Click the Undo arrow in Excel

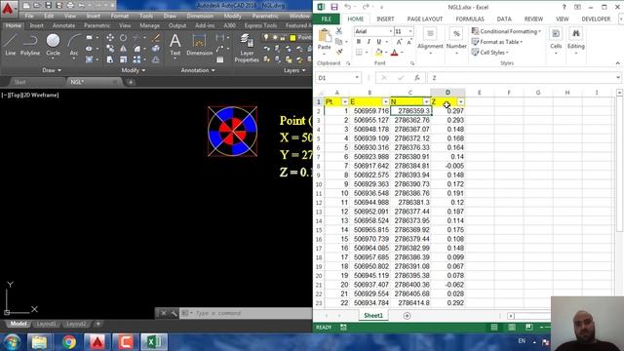pyautogui.click(x=348, y=7)
